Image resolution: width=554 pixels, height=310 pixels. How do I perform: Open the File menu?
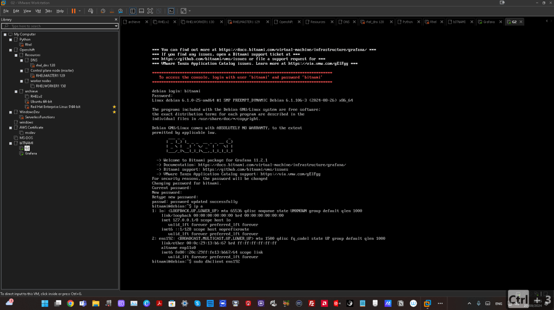tap(6, 11)
